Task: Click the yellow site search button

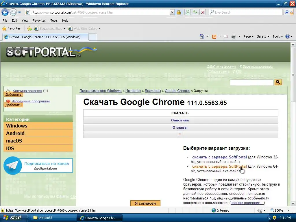Action: [278, 82]
